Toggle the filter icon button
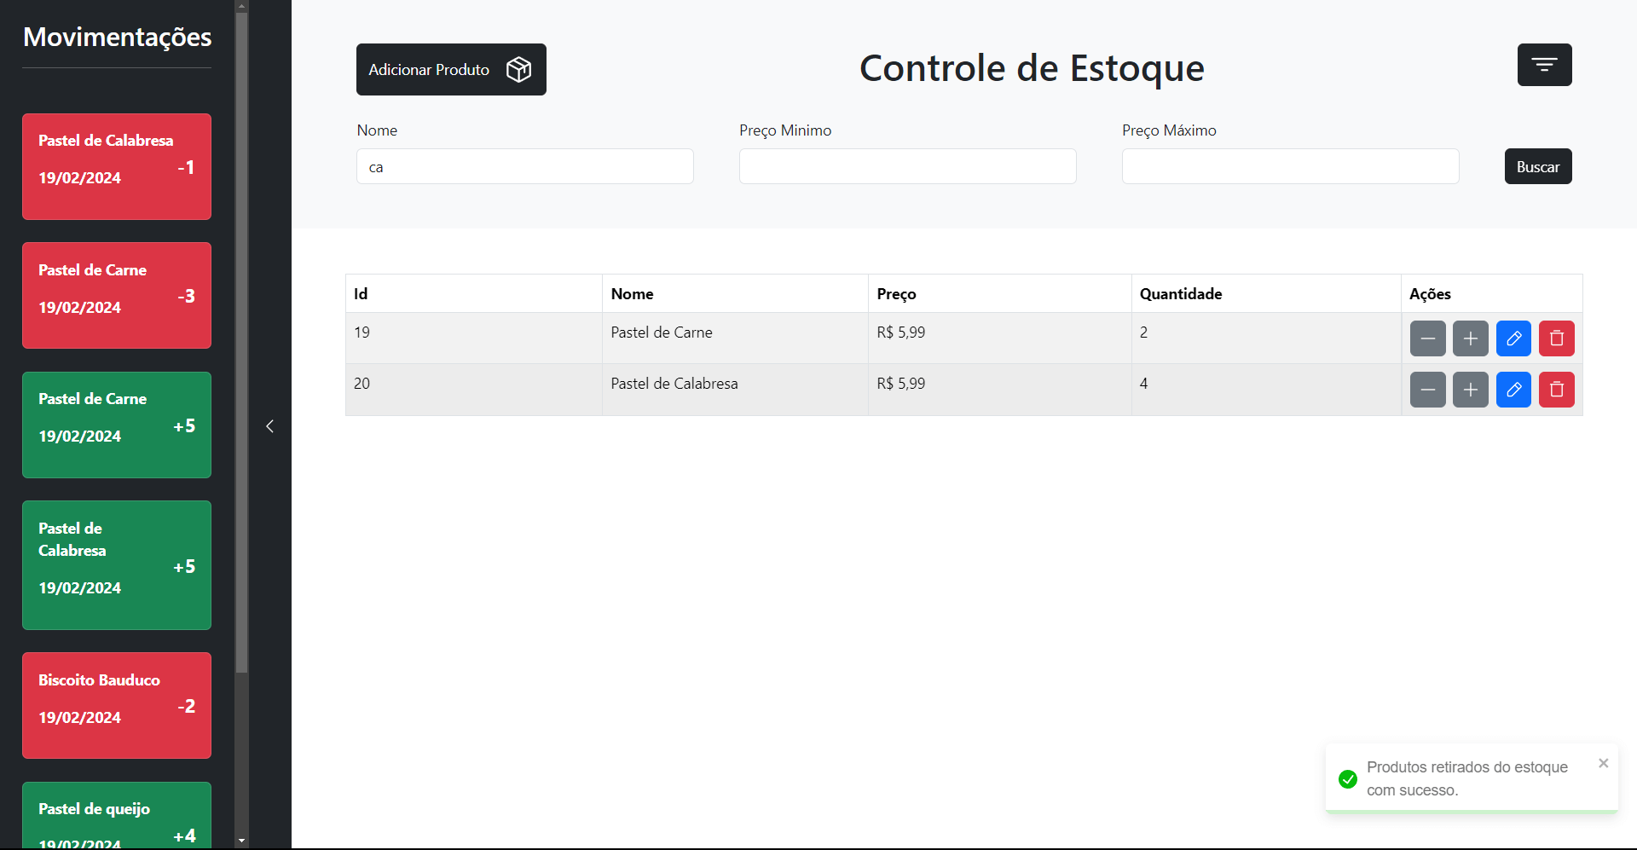1637x850 pixels. [1544, 65]
